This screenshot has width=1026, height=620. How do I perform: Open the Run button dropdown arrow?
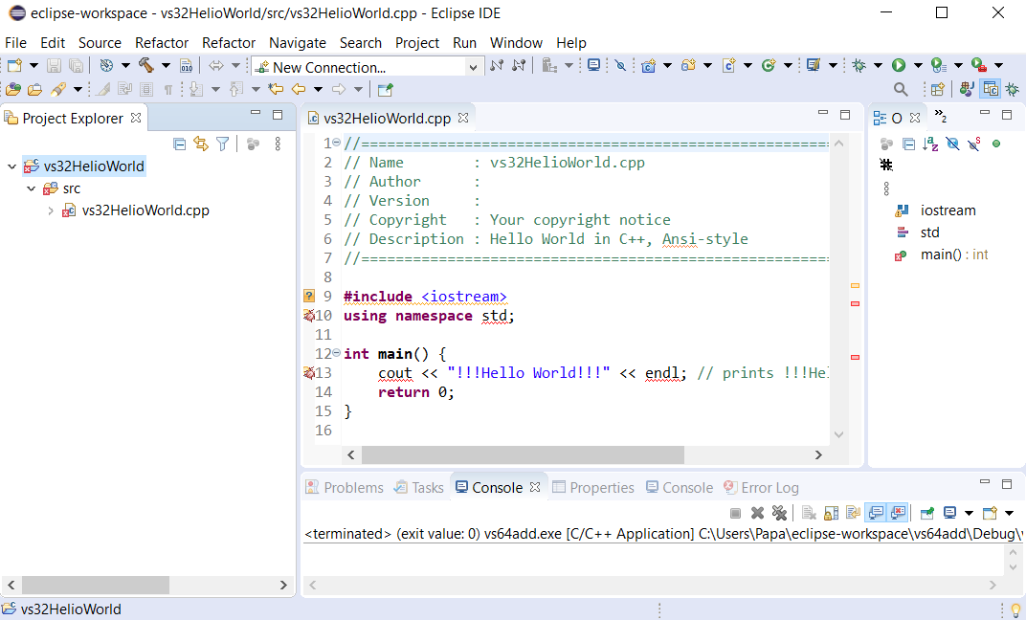918,65
